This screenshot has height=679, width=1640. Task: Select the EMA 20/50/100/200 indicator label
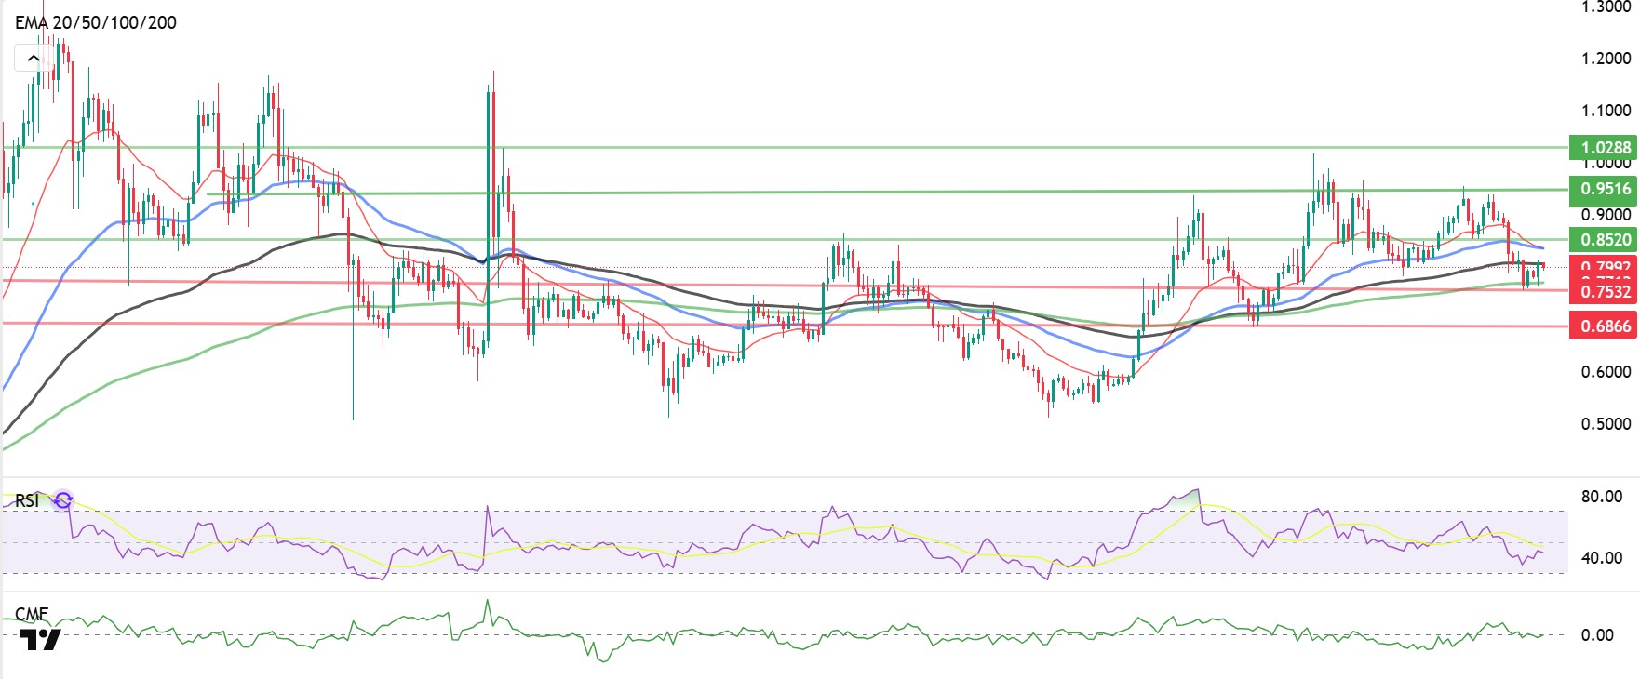click(x=96, y=22)
